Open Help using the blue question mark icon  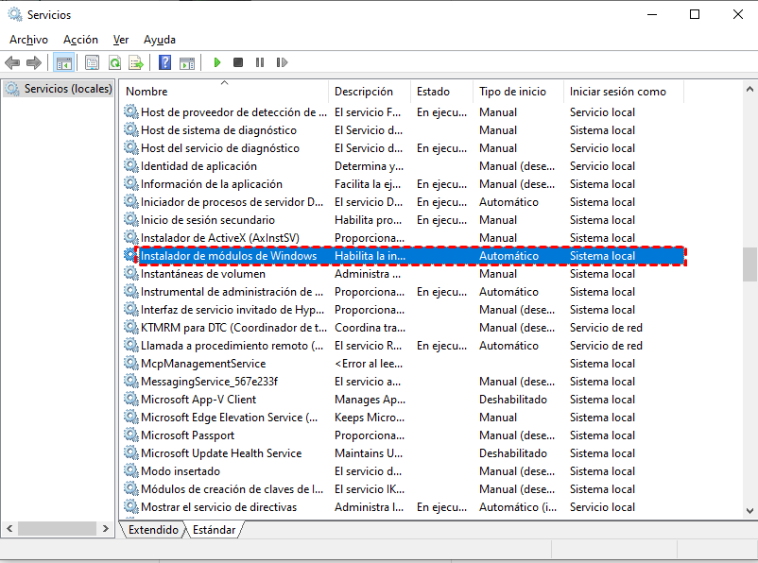(x=164, y=62)
